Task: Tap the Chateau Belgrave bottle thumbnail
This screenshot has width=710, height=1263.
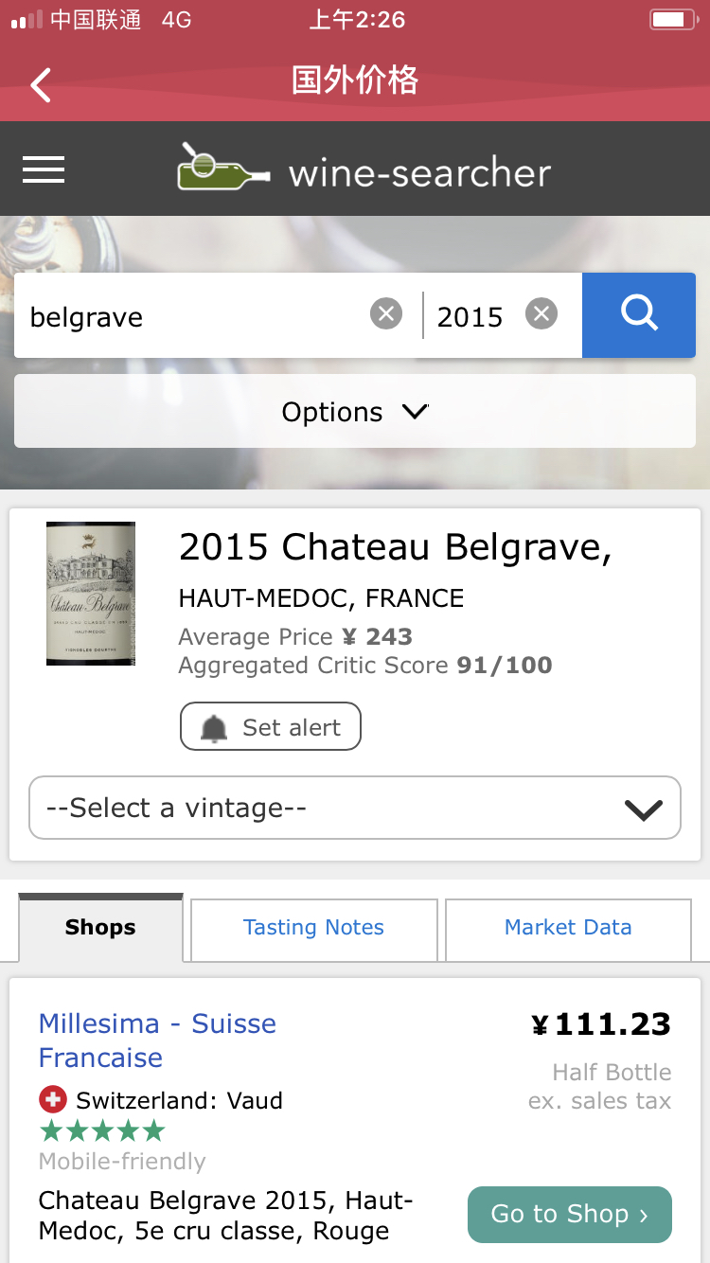Action: (91, 594)
